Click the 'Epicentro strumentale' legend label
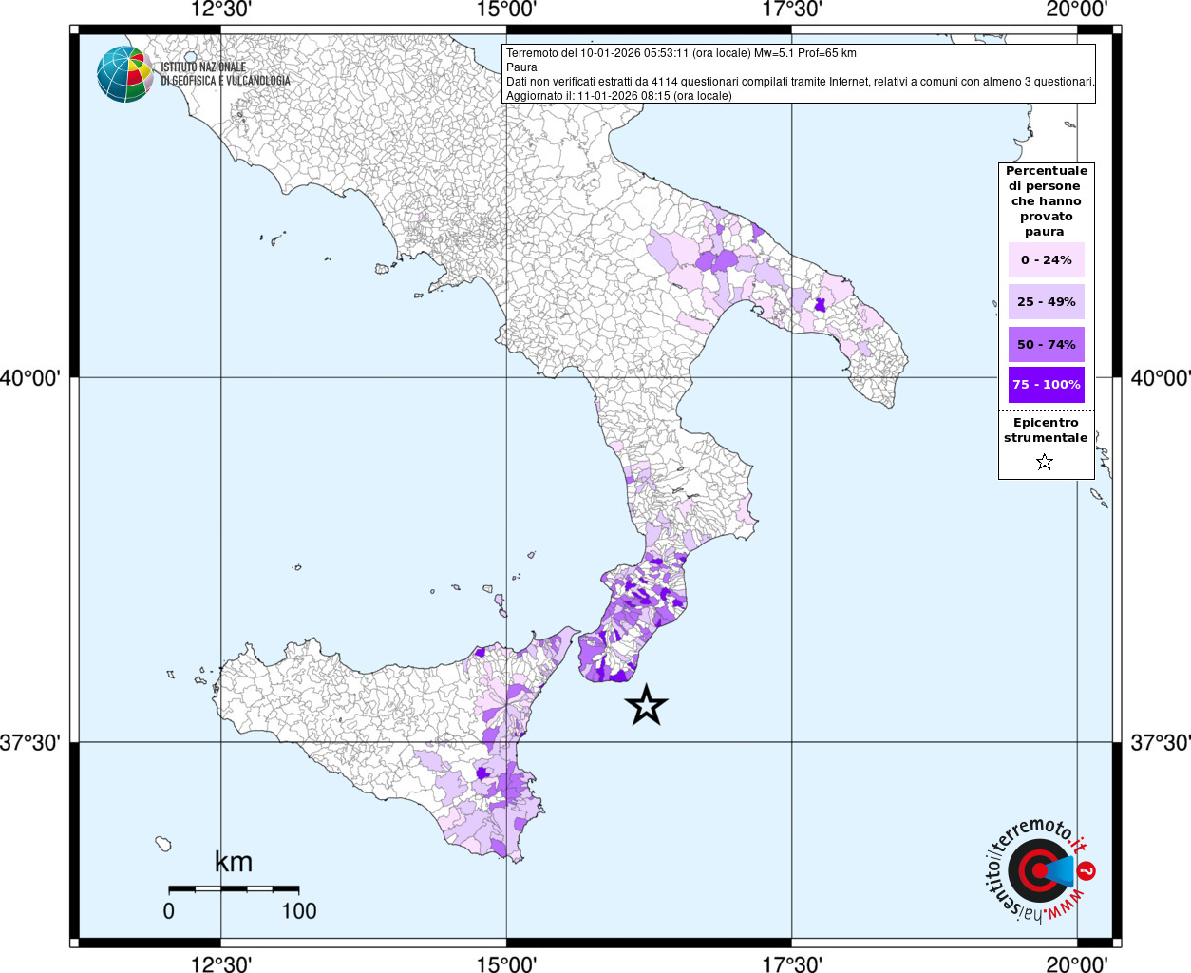Viewport: 1191px width, 973px height. tap(1046, 430)
